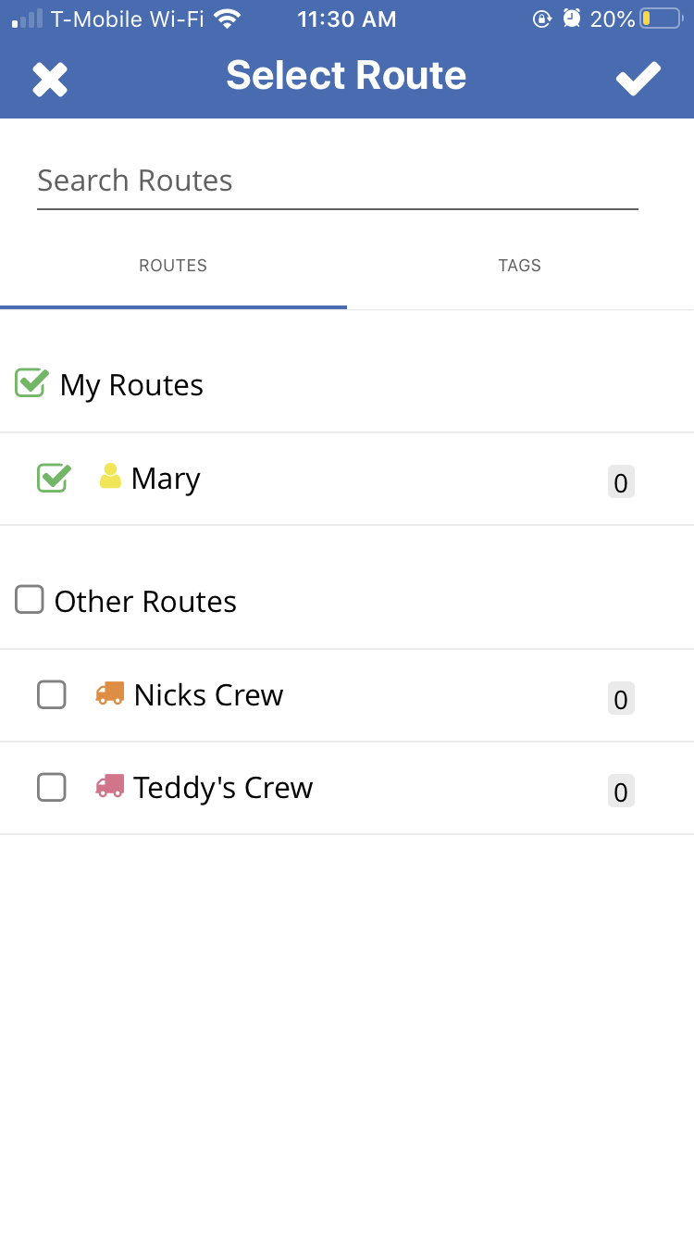Open the Routes tab
This screenshot has width=694, height=1235.
[173, 266]
